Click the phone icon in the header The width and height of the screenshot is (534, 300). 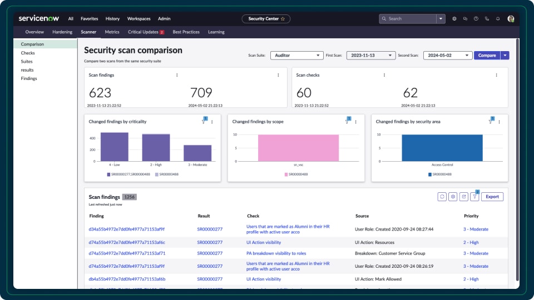487,18
